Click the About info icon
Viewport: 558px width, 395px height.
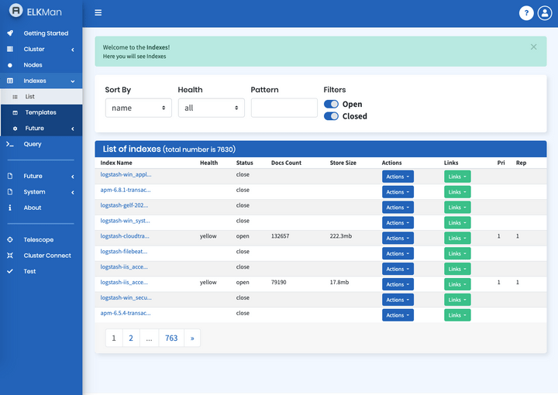point(10,208)
